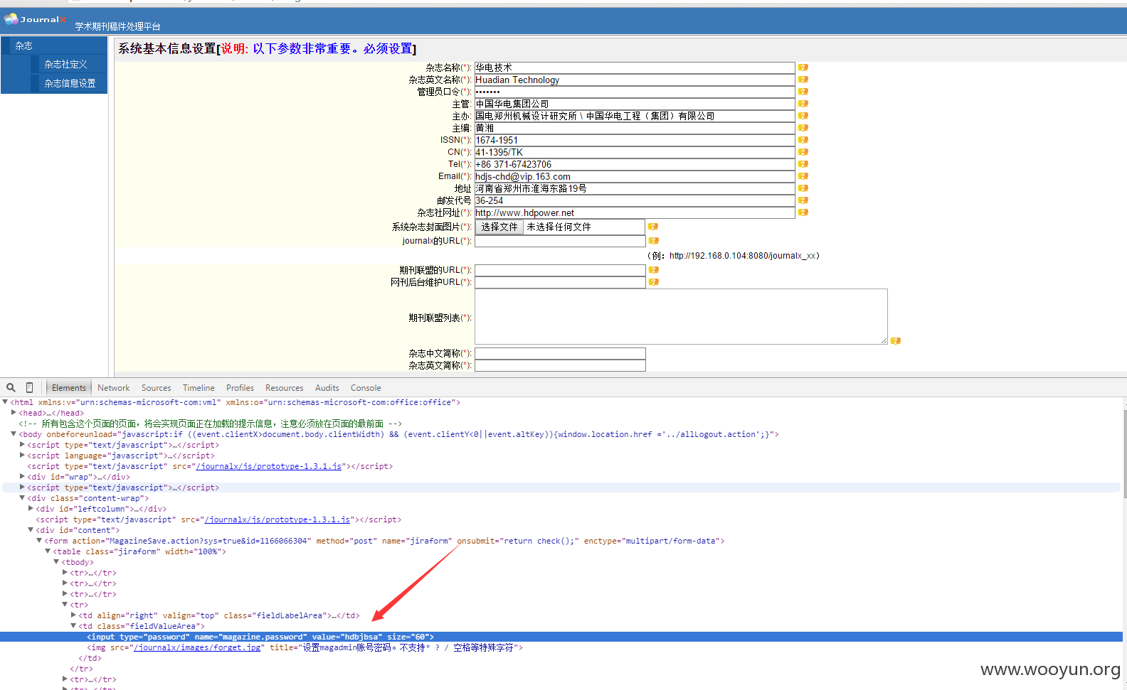Collapse the div id="content" node
This screenshot has width=1127, height=690.
click(x=31, y=530)
